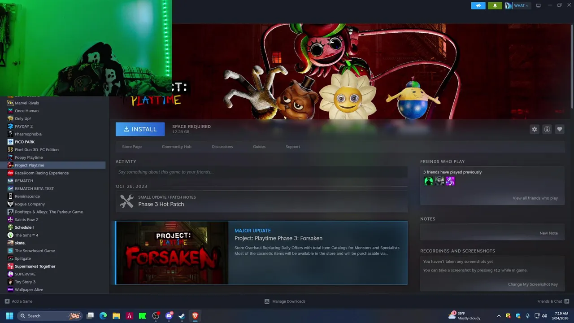Open Manage Downloads
The height and width of the screenshot is (323, 574).
285,301
